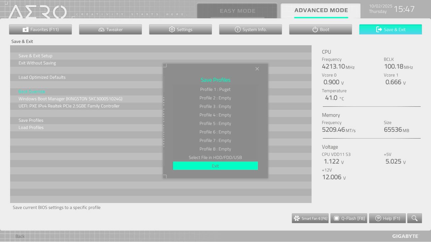Click the Exit button in Save Profiles dialog

click(215, 166)
